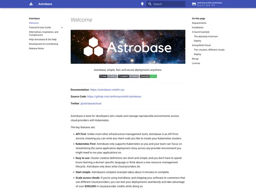Expand Tutorial & User Guide chevron
Image resolution: width=256 pixels, height=190 pixels.
coord(62,27)
